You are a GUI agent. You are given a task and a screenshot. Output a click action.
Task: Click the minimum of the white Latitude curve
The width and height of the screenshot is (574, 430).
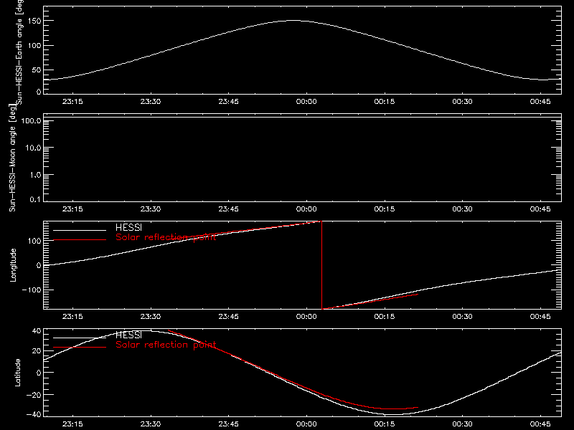[393, 415]
